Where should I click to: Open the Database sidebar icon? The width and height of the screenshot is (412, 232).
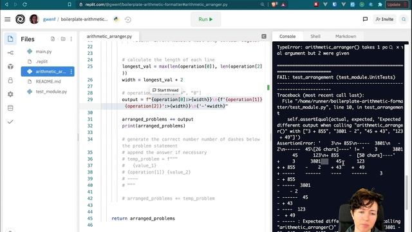click(x=10, y=108)
